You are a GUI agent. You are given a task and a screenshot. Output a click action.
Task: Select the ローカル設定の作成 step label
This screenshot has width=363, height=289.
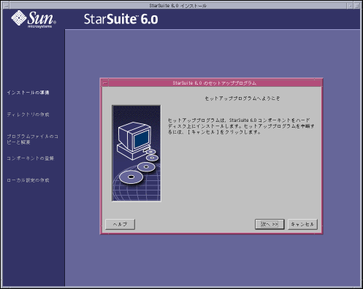coord(28,180)
